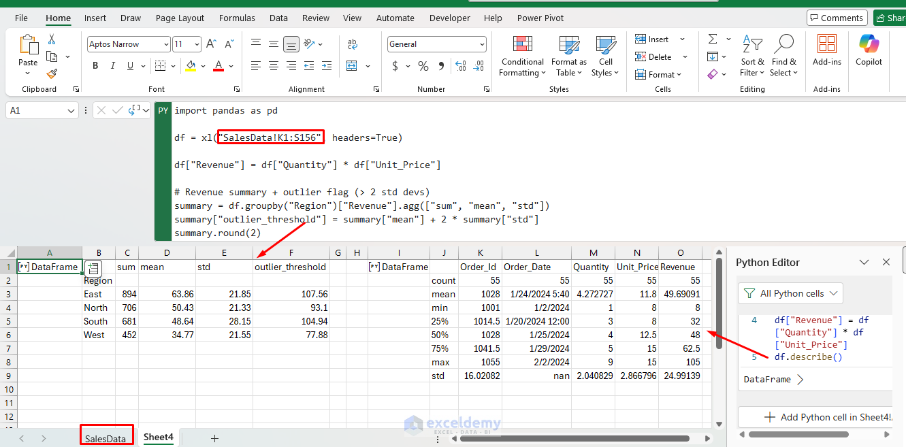
Task: Click the Cut scissors icon
Action: (x=52, y=39)
